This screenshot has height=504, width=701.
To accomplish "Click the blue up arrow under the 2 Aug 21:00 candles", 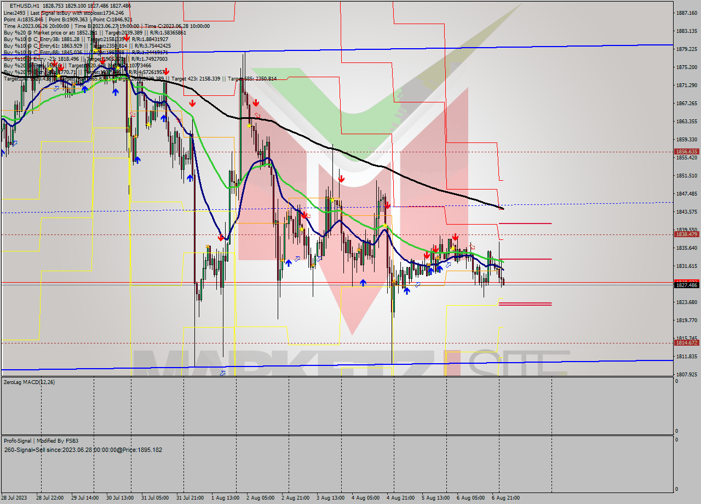I will (x=289, y=262).
